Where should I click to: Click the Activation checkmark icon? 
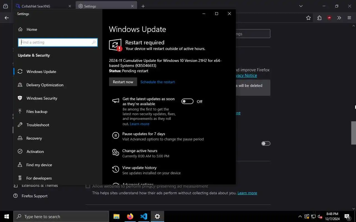point(20,152)
